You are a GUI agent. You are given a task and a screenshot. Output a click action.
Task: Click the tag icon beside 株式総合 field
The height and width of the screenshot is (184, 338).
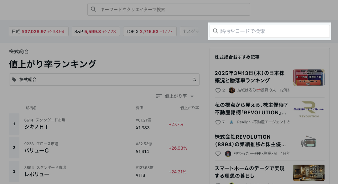click(14, 80)
